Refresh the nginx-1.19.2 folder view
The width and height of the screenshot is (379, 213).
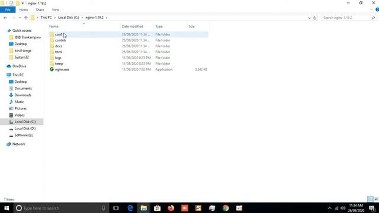(x=314, y=18)
